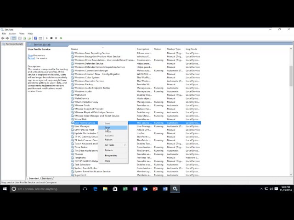Screen dimensions: 294x220
Task: Sort by the Log On As column header
Action: 192,49
